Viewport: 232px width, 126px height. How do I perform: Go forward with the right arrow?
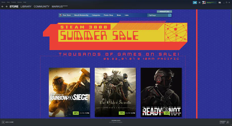tap(6, 6)
